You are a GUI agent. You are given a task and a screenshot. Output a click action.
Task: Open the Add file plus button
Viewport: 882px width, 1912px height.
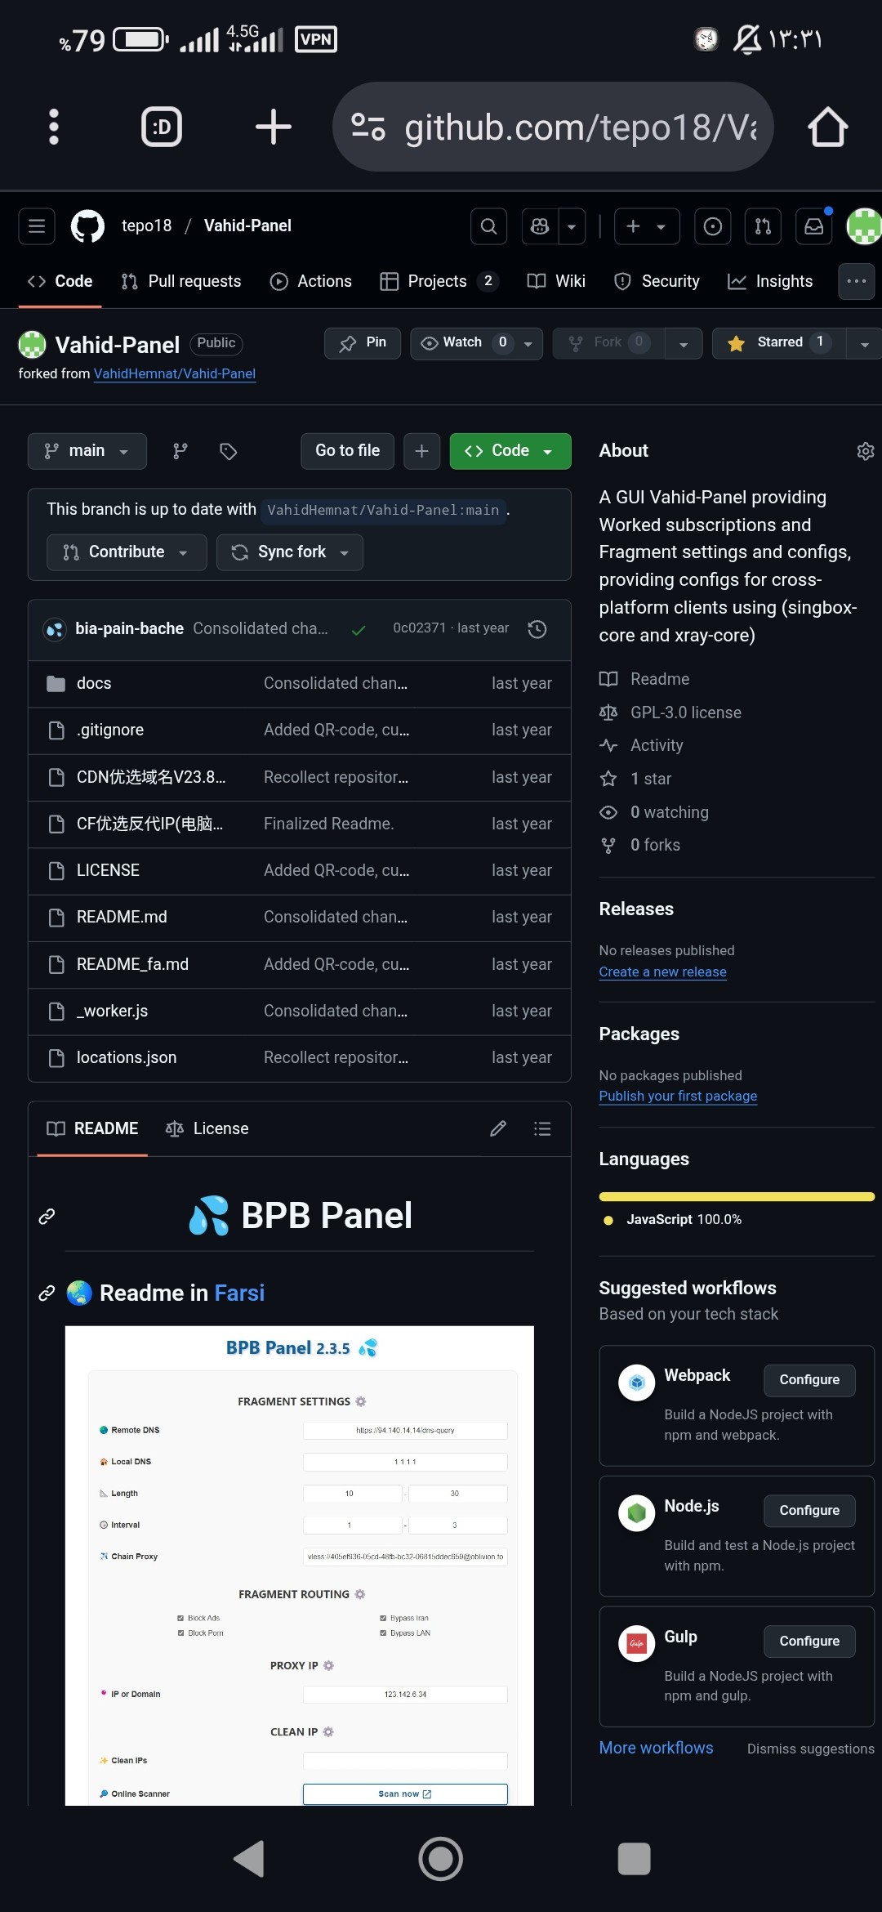[x=421, y=451]
